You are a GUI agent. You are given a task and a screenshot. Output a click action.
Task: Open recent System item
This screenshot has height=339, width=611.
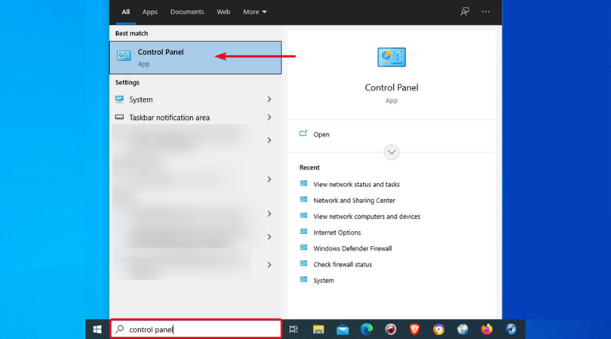click(x=323, y=280)
